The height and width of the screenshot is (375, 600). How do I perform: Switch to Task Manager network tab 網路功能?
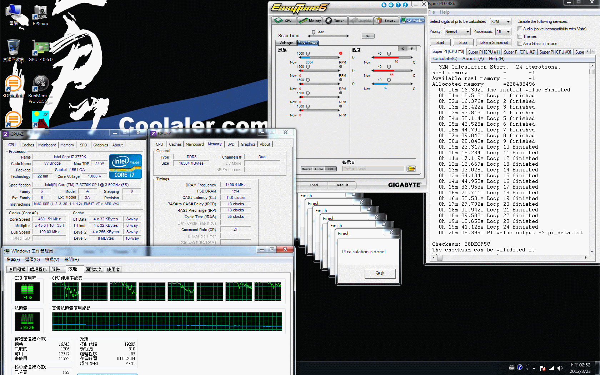[x=94, y=269]
